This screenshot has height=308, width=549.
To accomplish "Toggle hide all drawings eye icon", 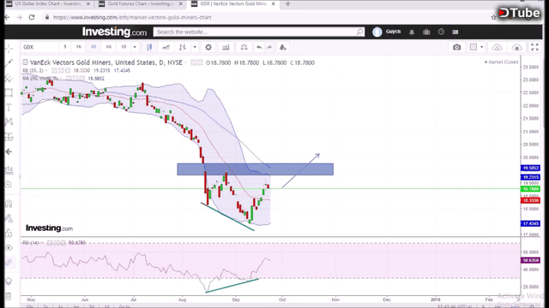I will tap(9, 247).
